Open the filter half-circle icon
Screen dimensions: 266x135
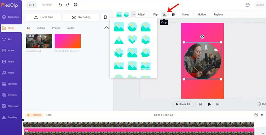173,14
